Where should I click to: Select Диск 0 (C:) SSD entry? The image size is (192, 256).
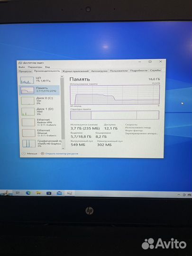[x=39, y=101]
